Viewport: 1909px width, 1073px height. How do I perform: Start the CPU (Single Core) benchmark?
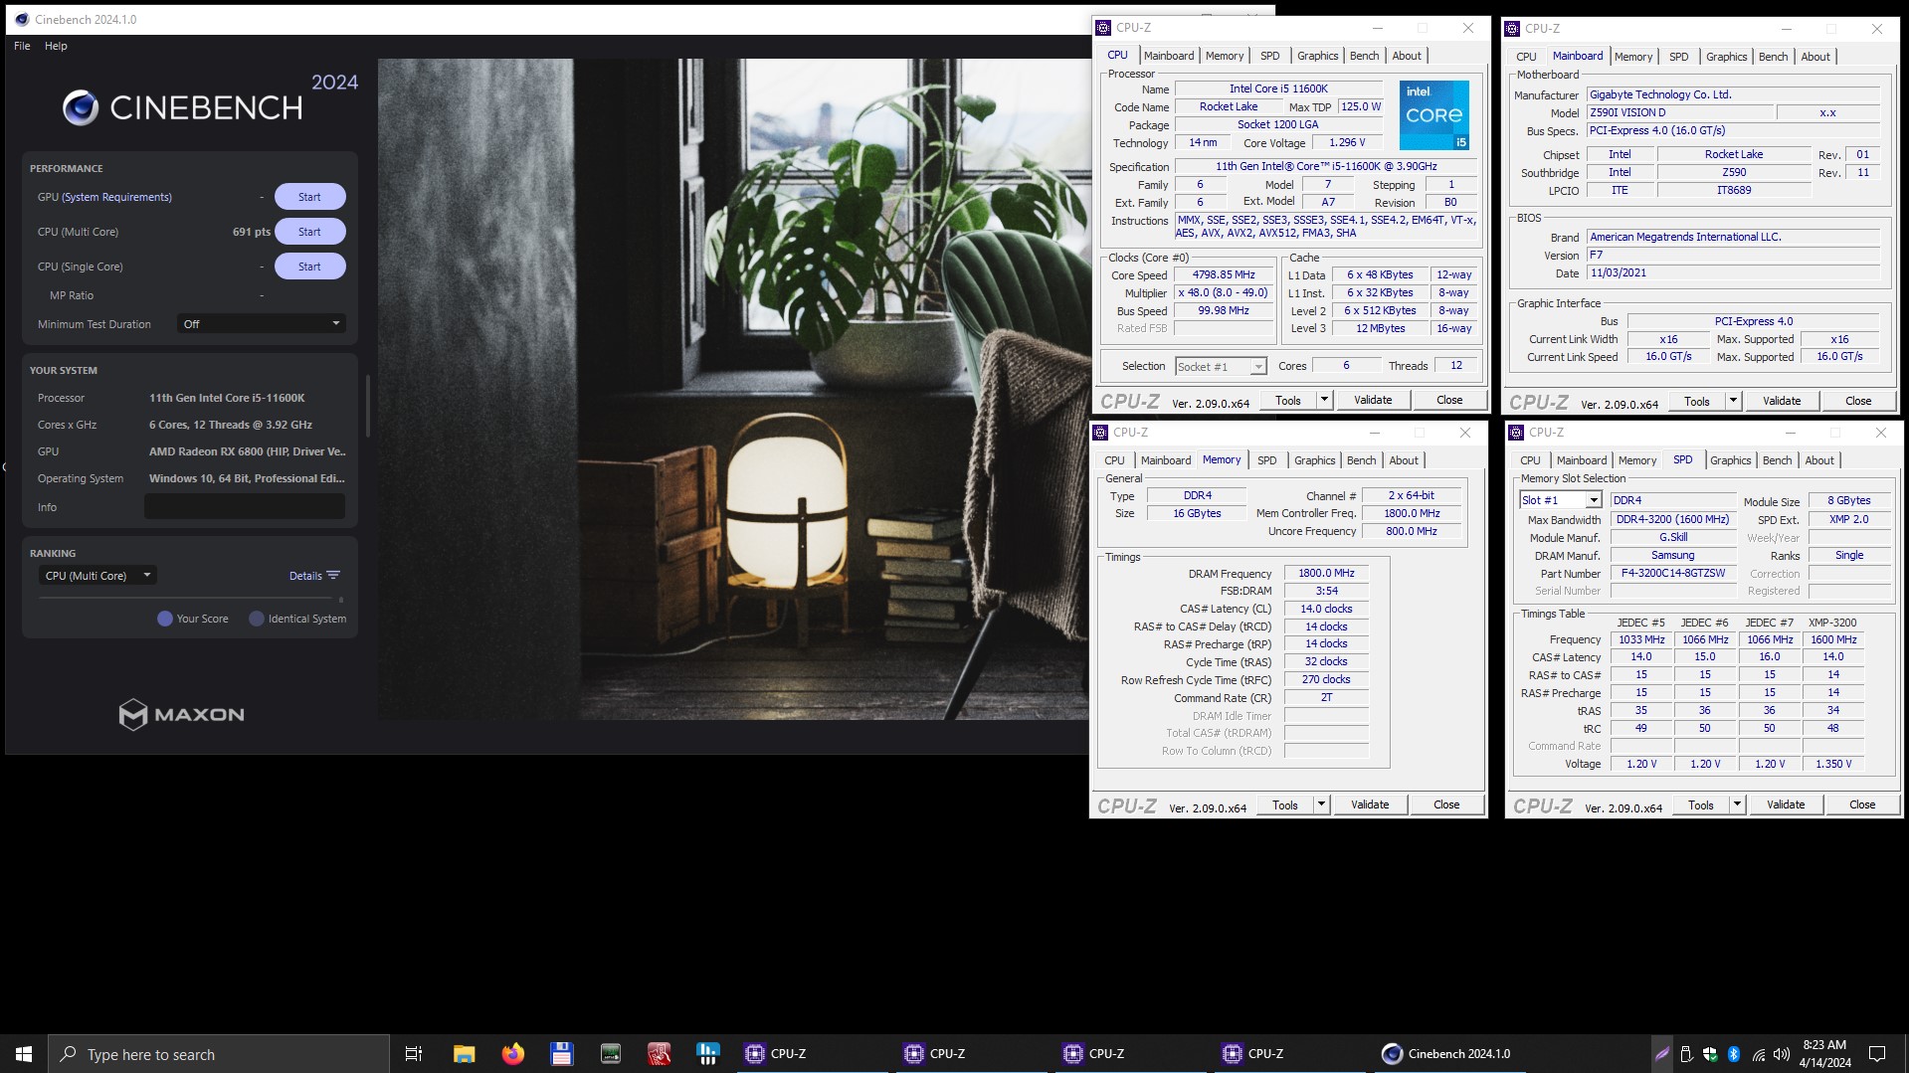click(309, 267)
